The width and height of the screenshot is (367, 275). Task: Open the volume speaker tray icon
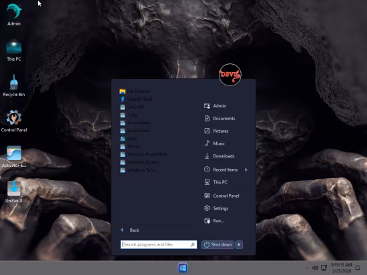point(315,268)
